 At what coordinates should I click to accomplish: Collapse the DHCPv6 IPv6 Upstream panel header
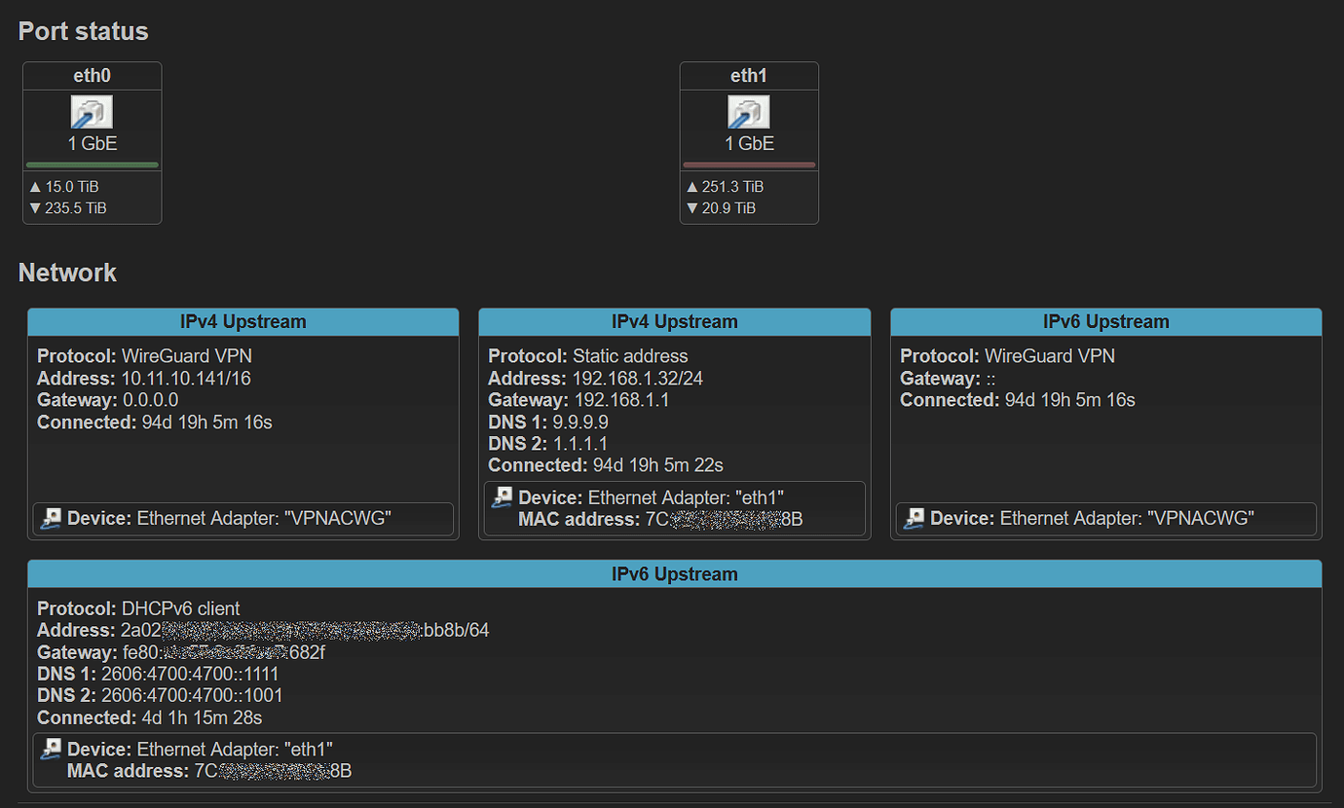[x=674, y=573]
